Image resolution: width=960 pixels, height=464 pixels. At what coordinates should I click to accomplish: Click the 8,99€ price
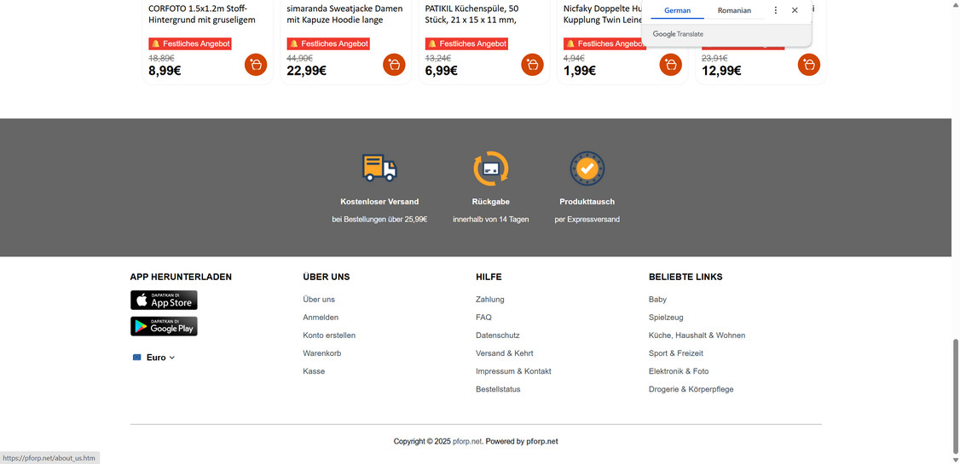tap(165, 71)
